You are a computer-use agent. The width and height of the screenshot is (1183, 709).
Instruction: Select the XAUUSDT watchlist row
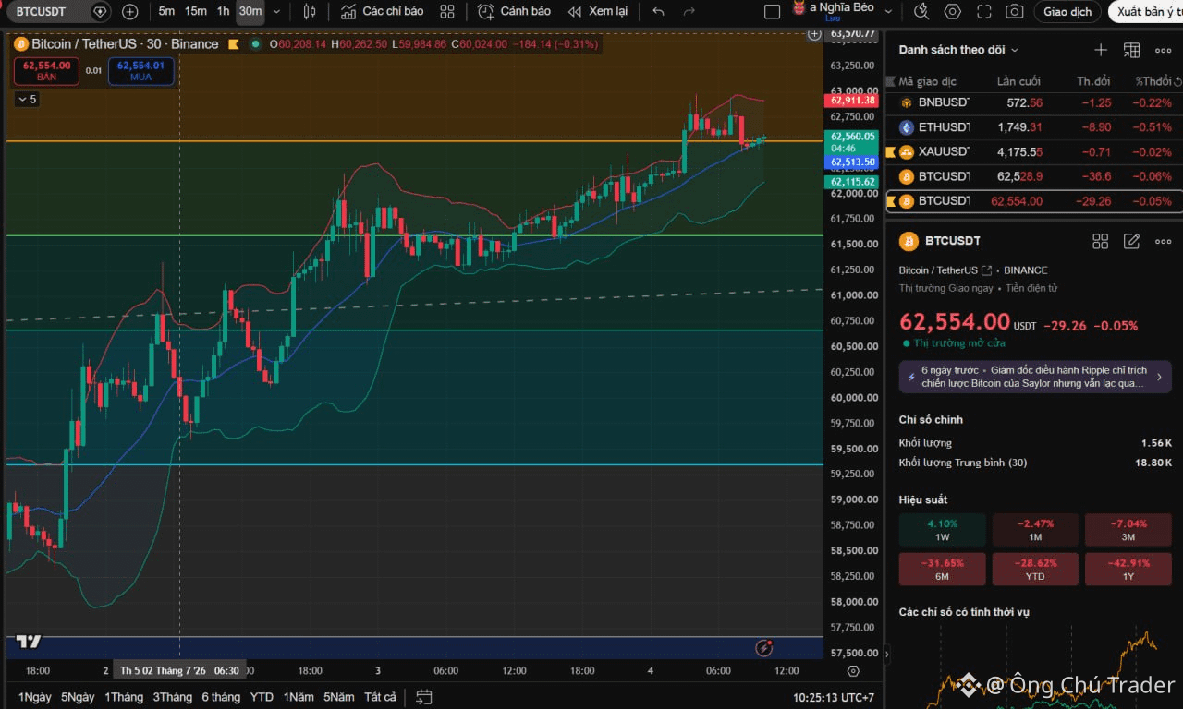[1033, 152]
